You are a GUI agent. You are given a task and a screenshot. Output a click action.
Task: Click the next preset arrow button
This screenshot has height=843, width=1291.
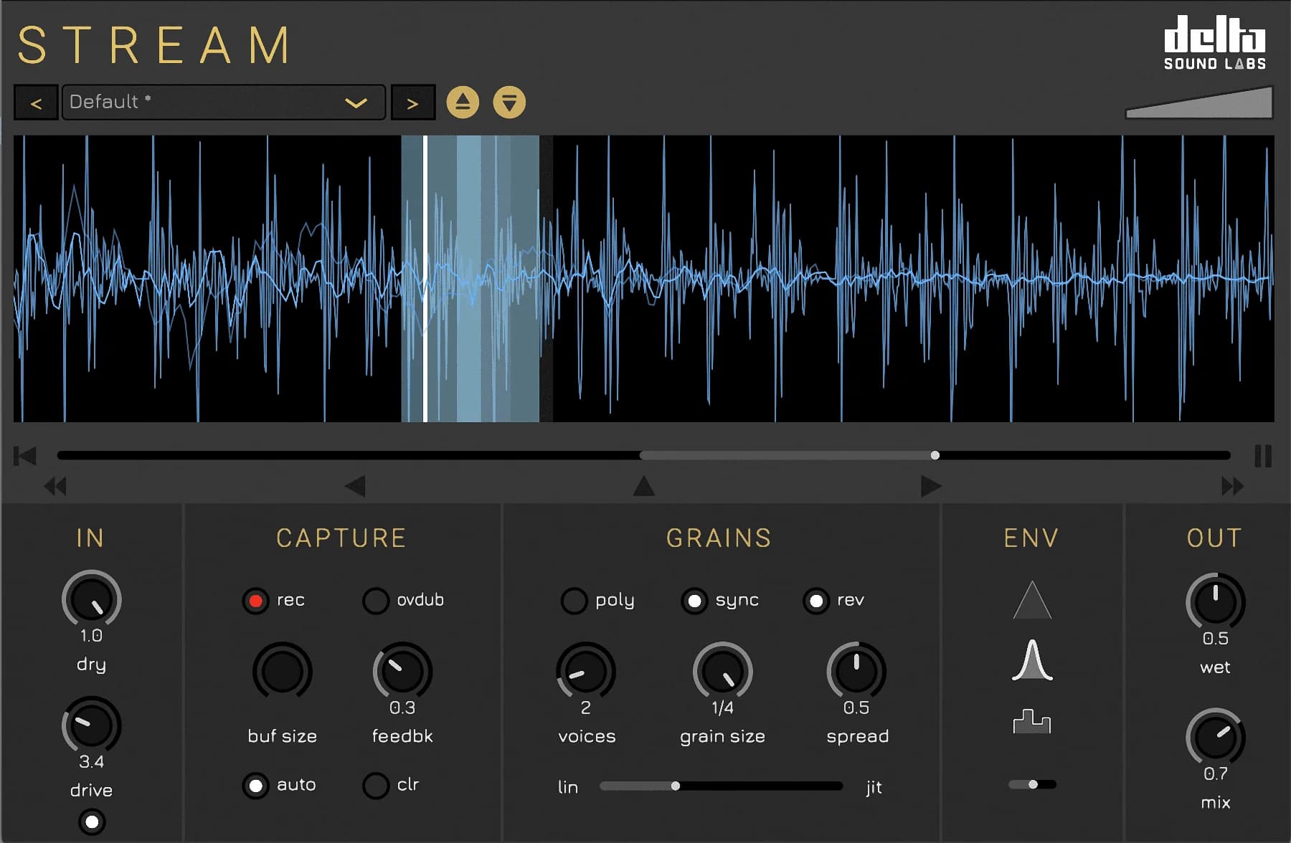coord(412,102)
